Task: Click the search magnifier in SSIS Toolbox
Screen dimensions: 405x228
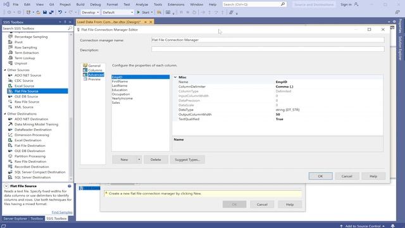Action: [x=70, y=28]
